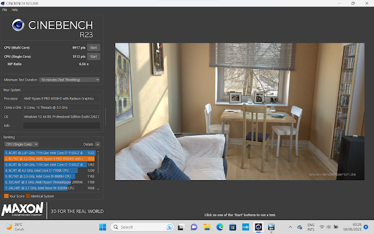Start the CPU Multi Core test
This screenshot has width=374, height=234.
coord(93,47)
